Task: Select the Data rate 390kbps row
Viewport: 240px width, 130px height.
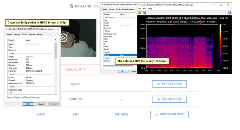Action: pyautogui.click(x=31, y=65)
